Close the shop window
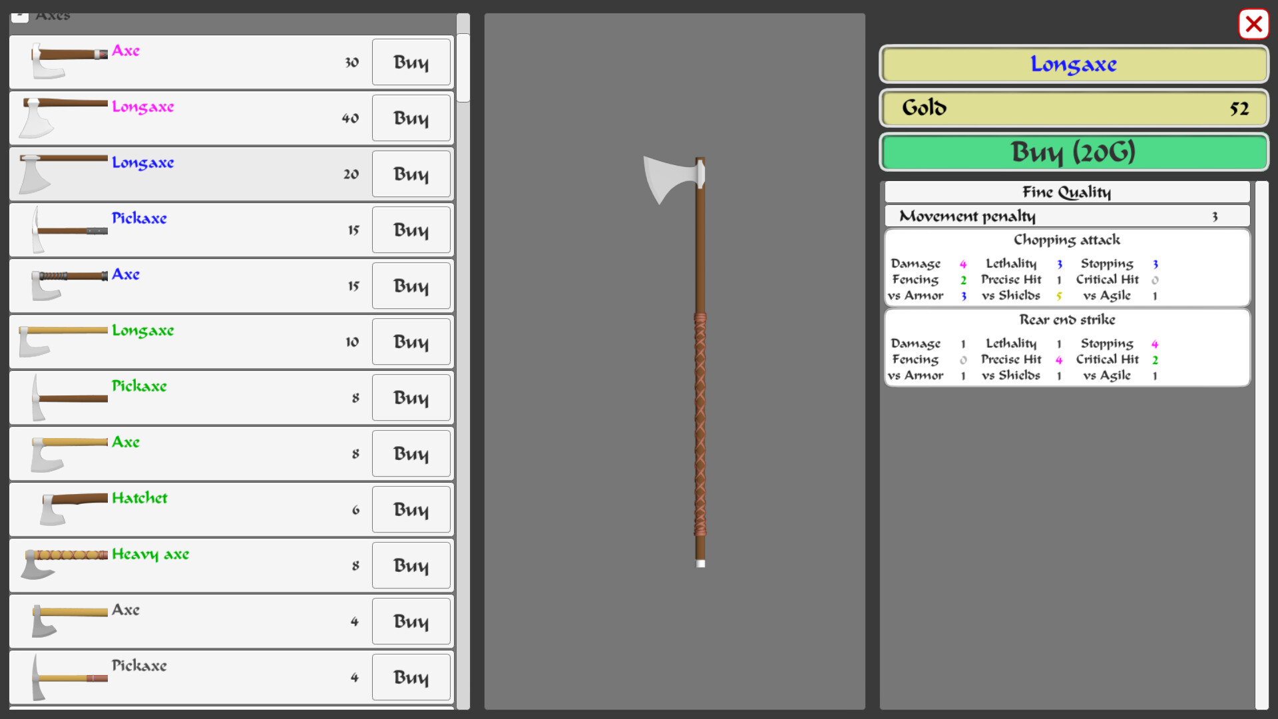The width and height of the screenshot is (1278, 719). pos(1253,25)
